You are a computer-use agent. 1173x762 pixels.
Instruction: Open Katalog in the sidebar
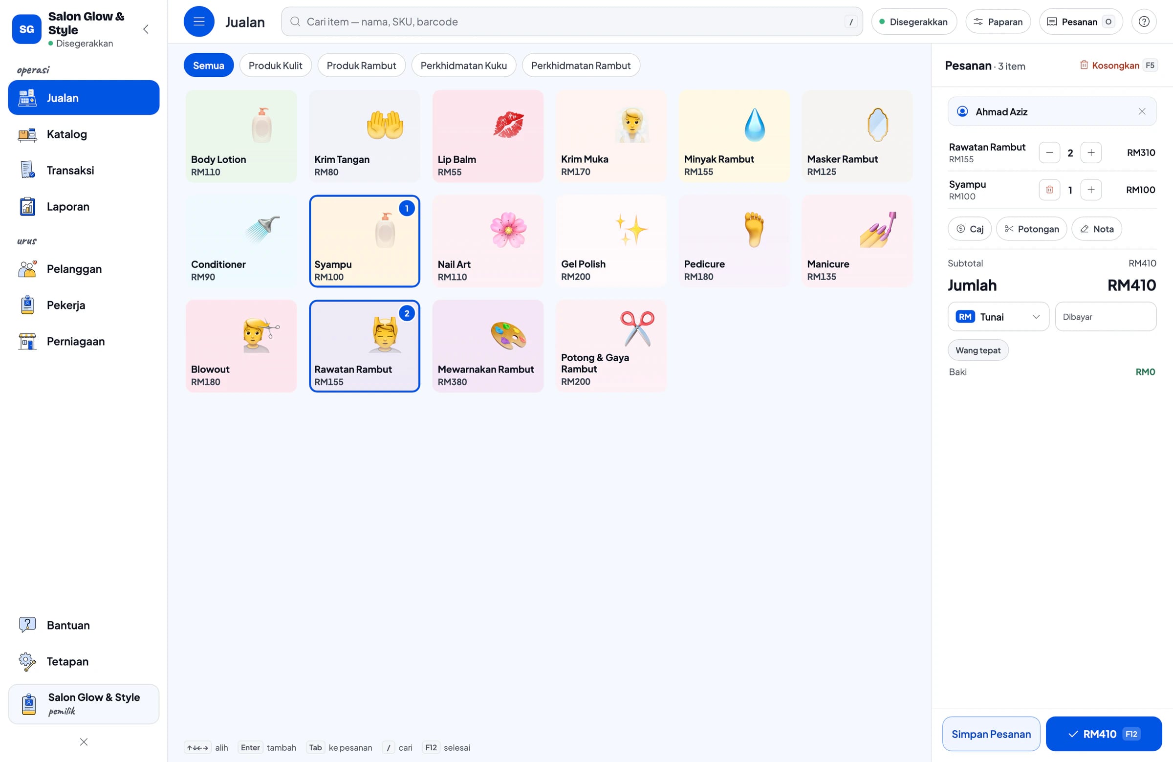(84, 134)
